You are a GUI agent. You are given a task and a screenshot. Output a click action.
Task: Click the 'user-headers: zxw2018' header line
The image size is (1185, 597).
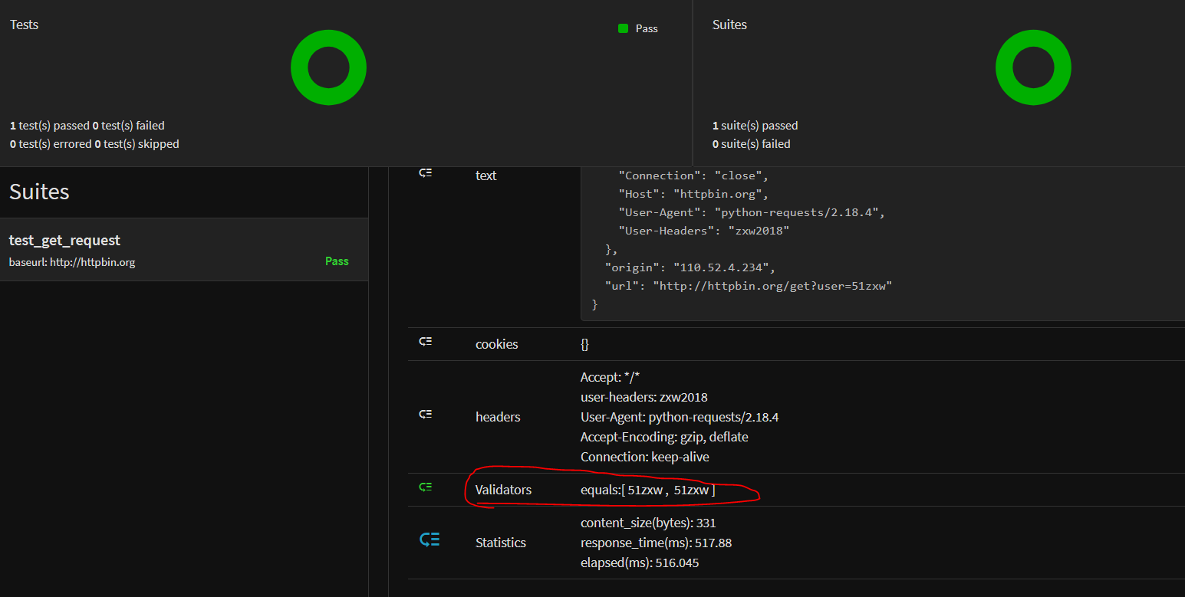[644, 397]
